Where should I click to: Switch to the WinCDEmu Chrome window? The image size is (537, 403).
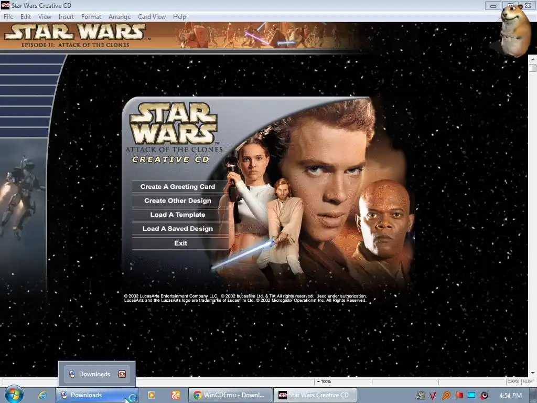230,395
